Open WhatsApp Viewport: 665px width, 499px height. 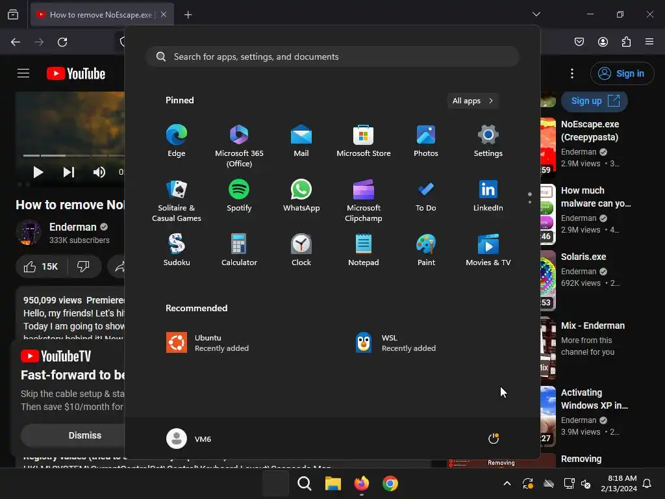coord(301,196)
